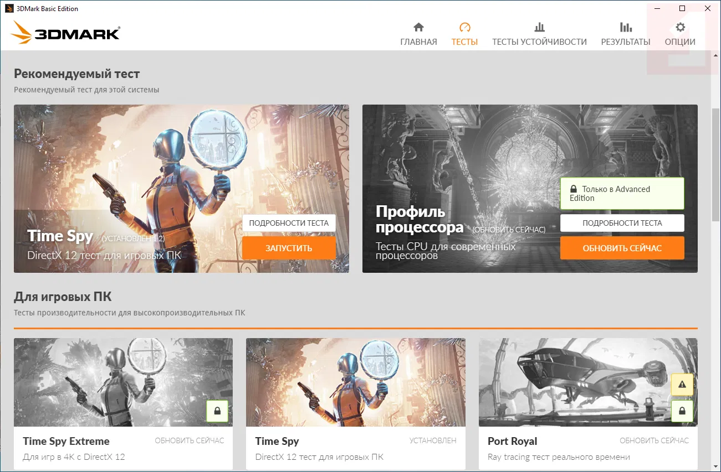Click the text Ray tracing тест реального времени

559,457
